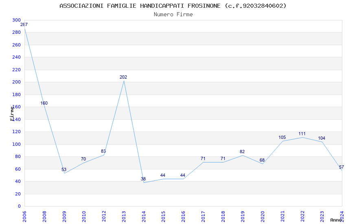Click the y-axis value 0
Screen dimensions: 346x224
pyautogui.click(x=20, y=206)
